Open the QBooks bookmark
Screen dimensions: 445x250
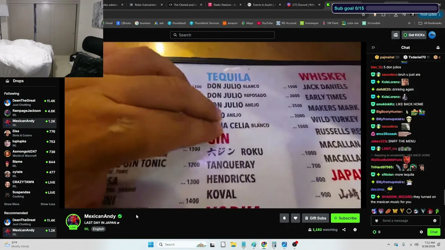124,23
